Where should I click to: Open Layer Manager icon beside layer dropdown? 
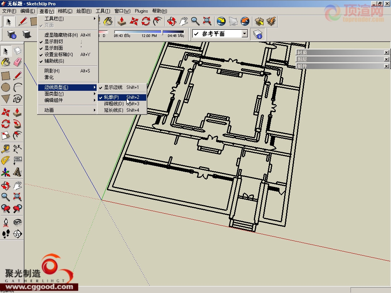point(258,34)
